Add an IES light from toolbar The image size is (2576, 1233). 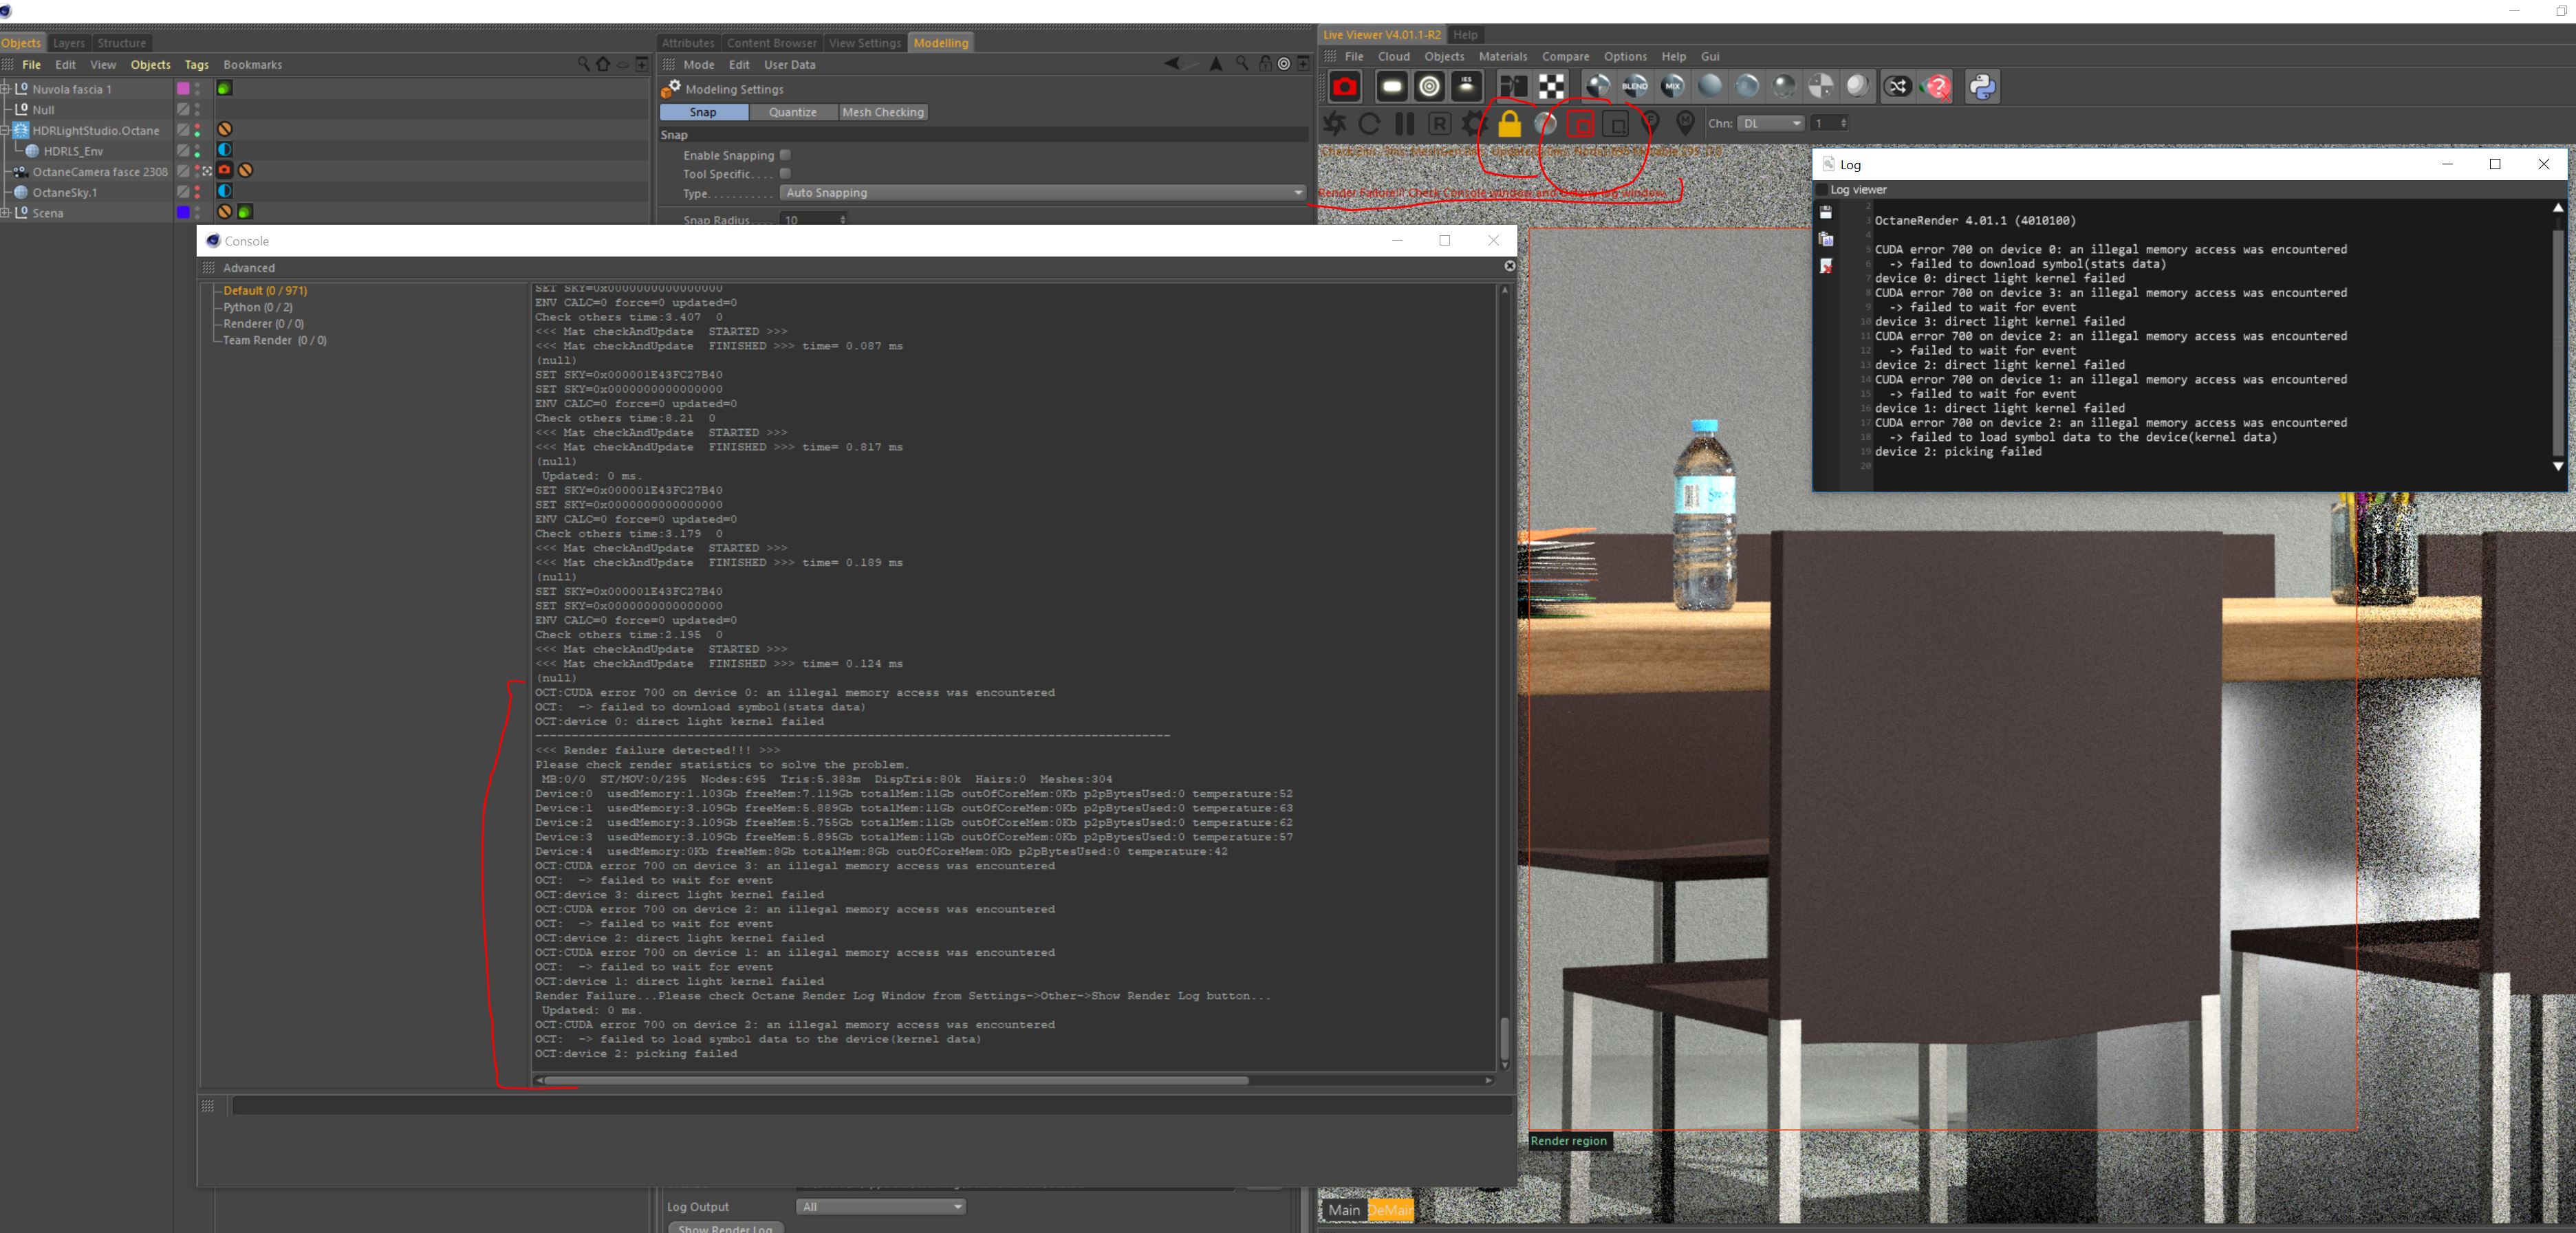click(1467, 87)
